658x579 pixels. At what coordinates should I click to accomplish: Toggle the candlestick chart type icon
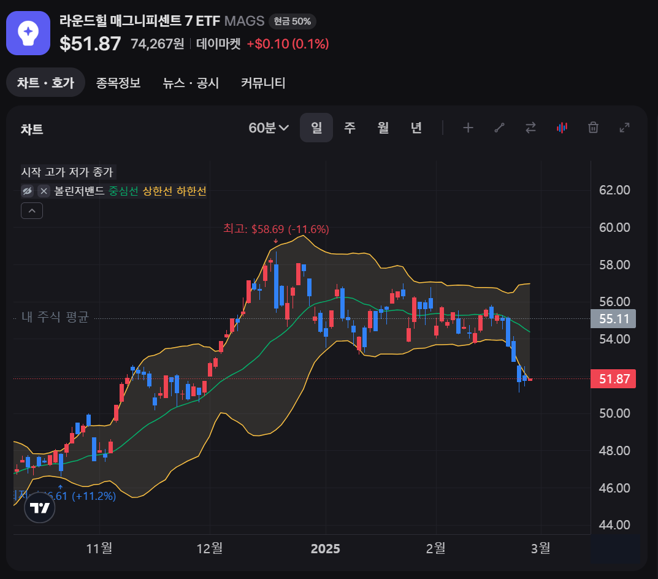pyautogui.click(x=562, y=128)
